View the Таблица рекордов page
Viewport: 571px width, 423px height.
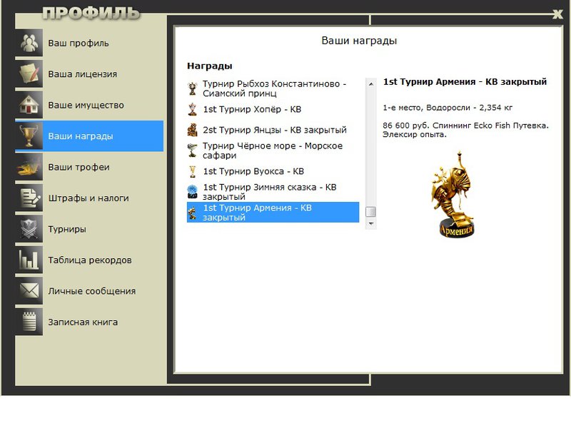coord(89,260)
